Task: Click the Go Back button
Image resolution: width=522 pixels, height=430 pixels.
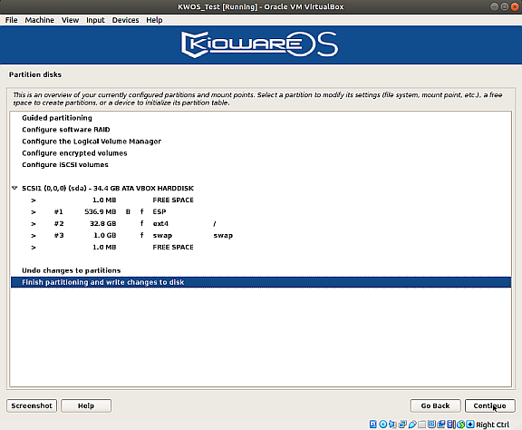Action: tap(435, 406)
